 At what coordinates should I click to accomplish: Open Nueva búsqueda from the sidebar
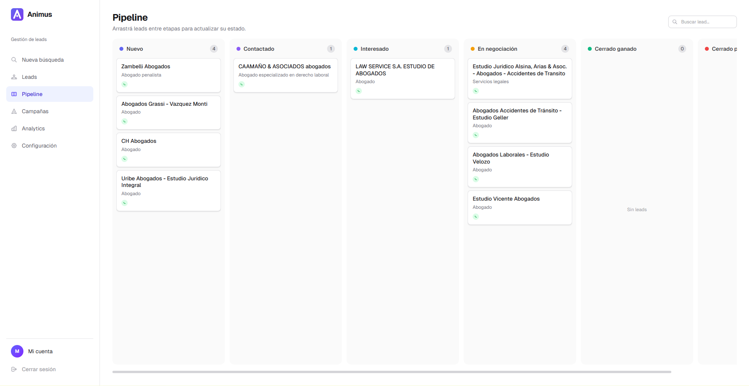coord(43,60)
